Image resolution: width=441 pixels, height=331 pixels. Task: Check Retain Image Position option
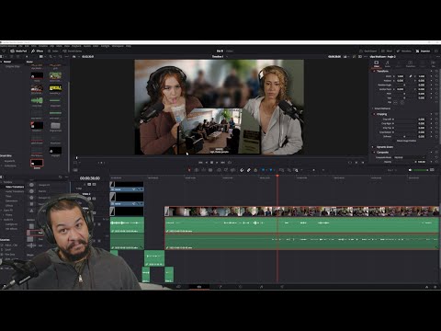406,141
